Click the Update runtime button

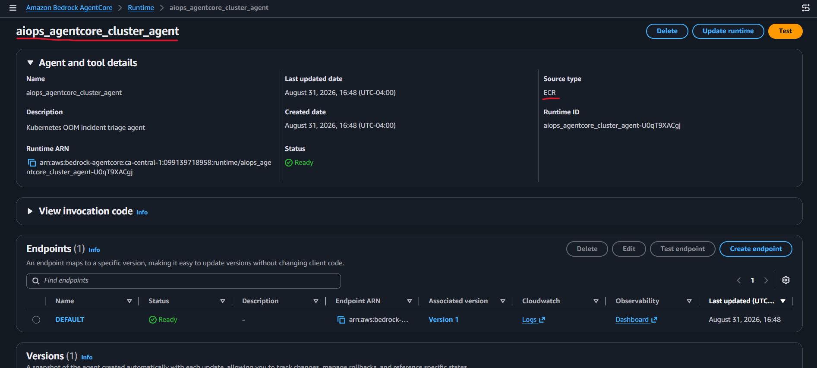click(728, 31)
